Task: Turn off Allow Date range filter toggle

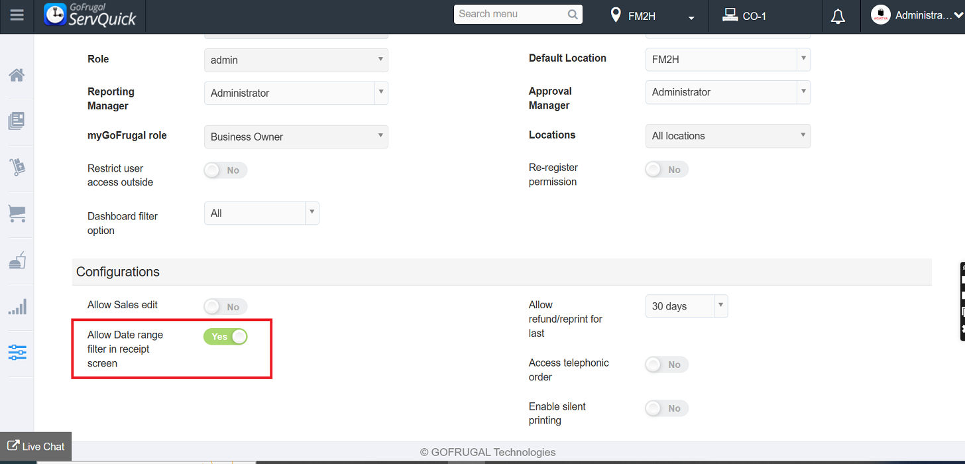Action: click(225, 337)
